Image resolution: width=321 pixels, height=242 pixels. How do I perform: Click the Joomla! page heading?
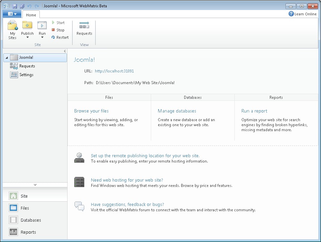click(x=84, y=60)
